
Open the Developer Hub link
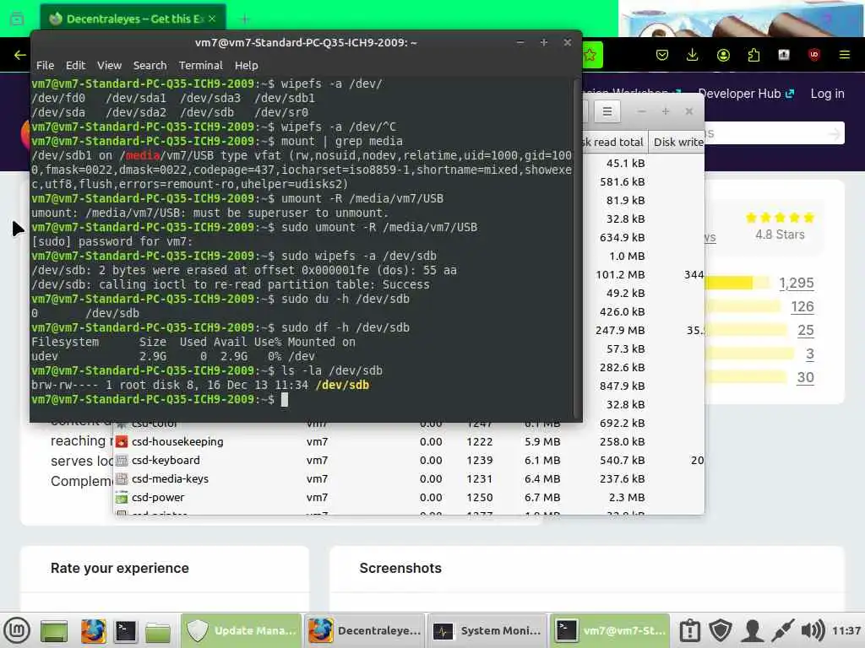pos(746,94)
